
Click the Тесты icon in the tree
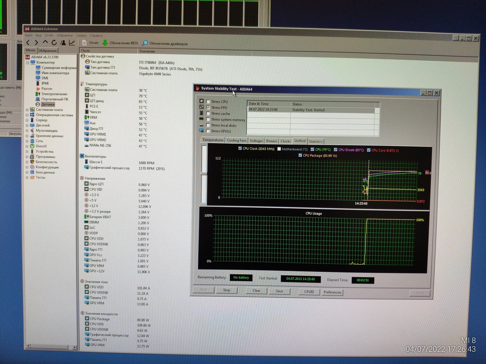32,177
